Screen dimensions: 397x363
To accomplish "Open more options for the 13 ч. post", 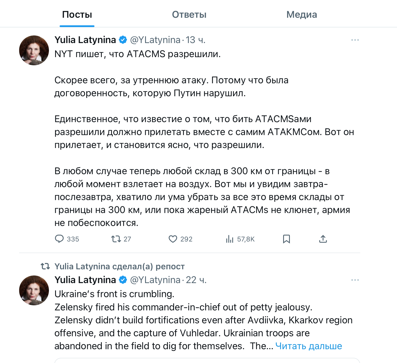I will (355, 40).
